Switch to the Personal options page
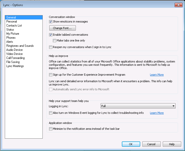185x151 pixels. [24, 21]
